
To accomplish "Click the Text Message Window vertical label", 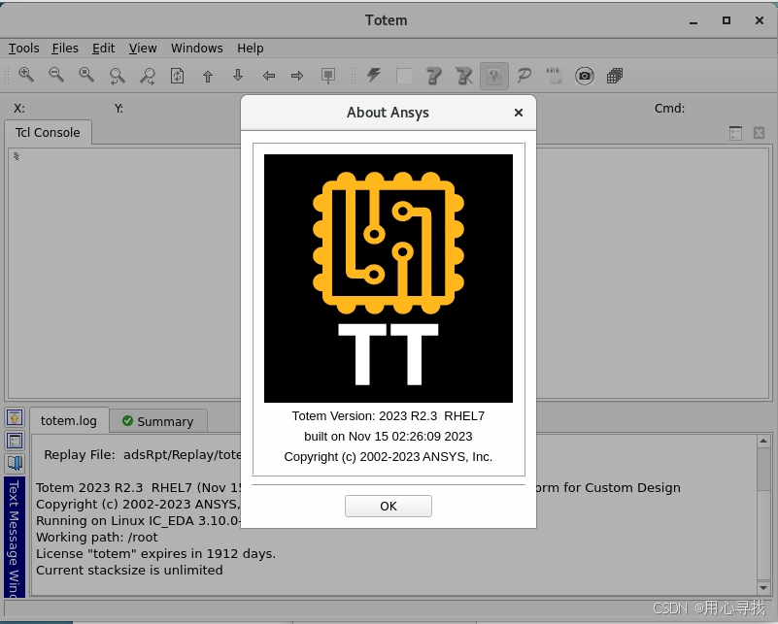I will click(14, 538).
